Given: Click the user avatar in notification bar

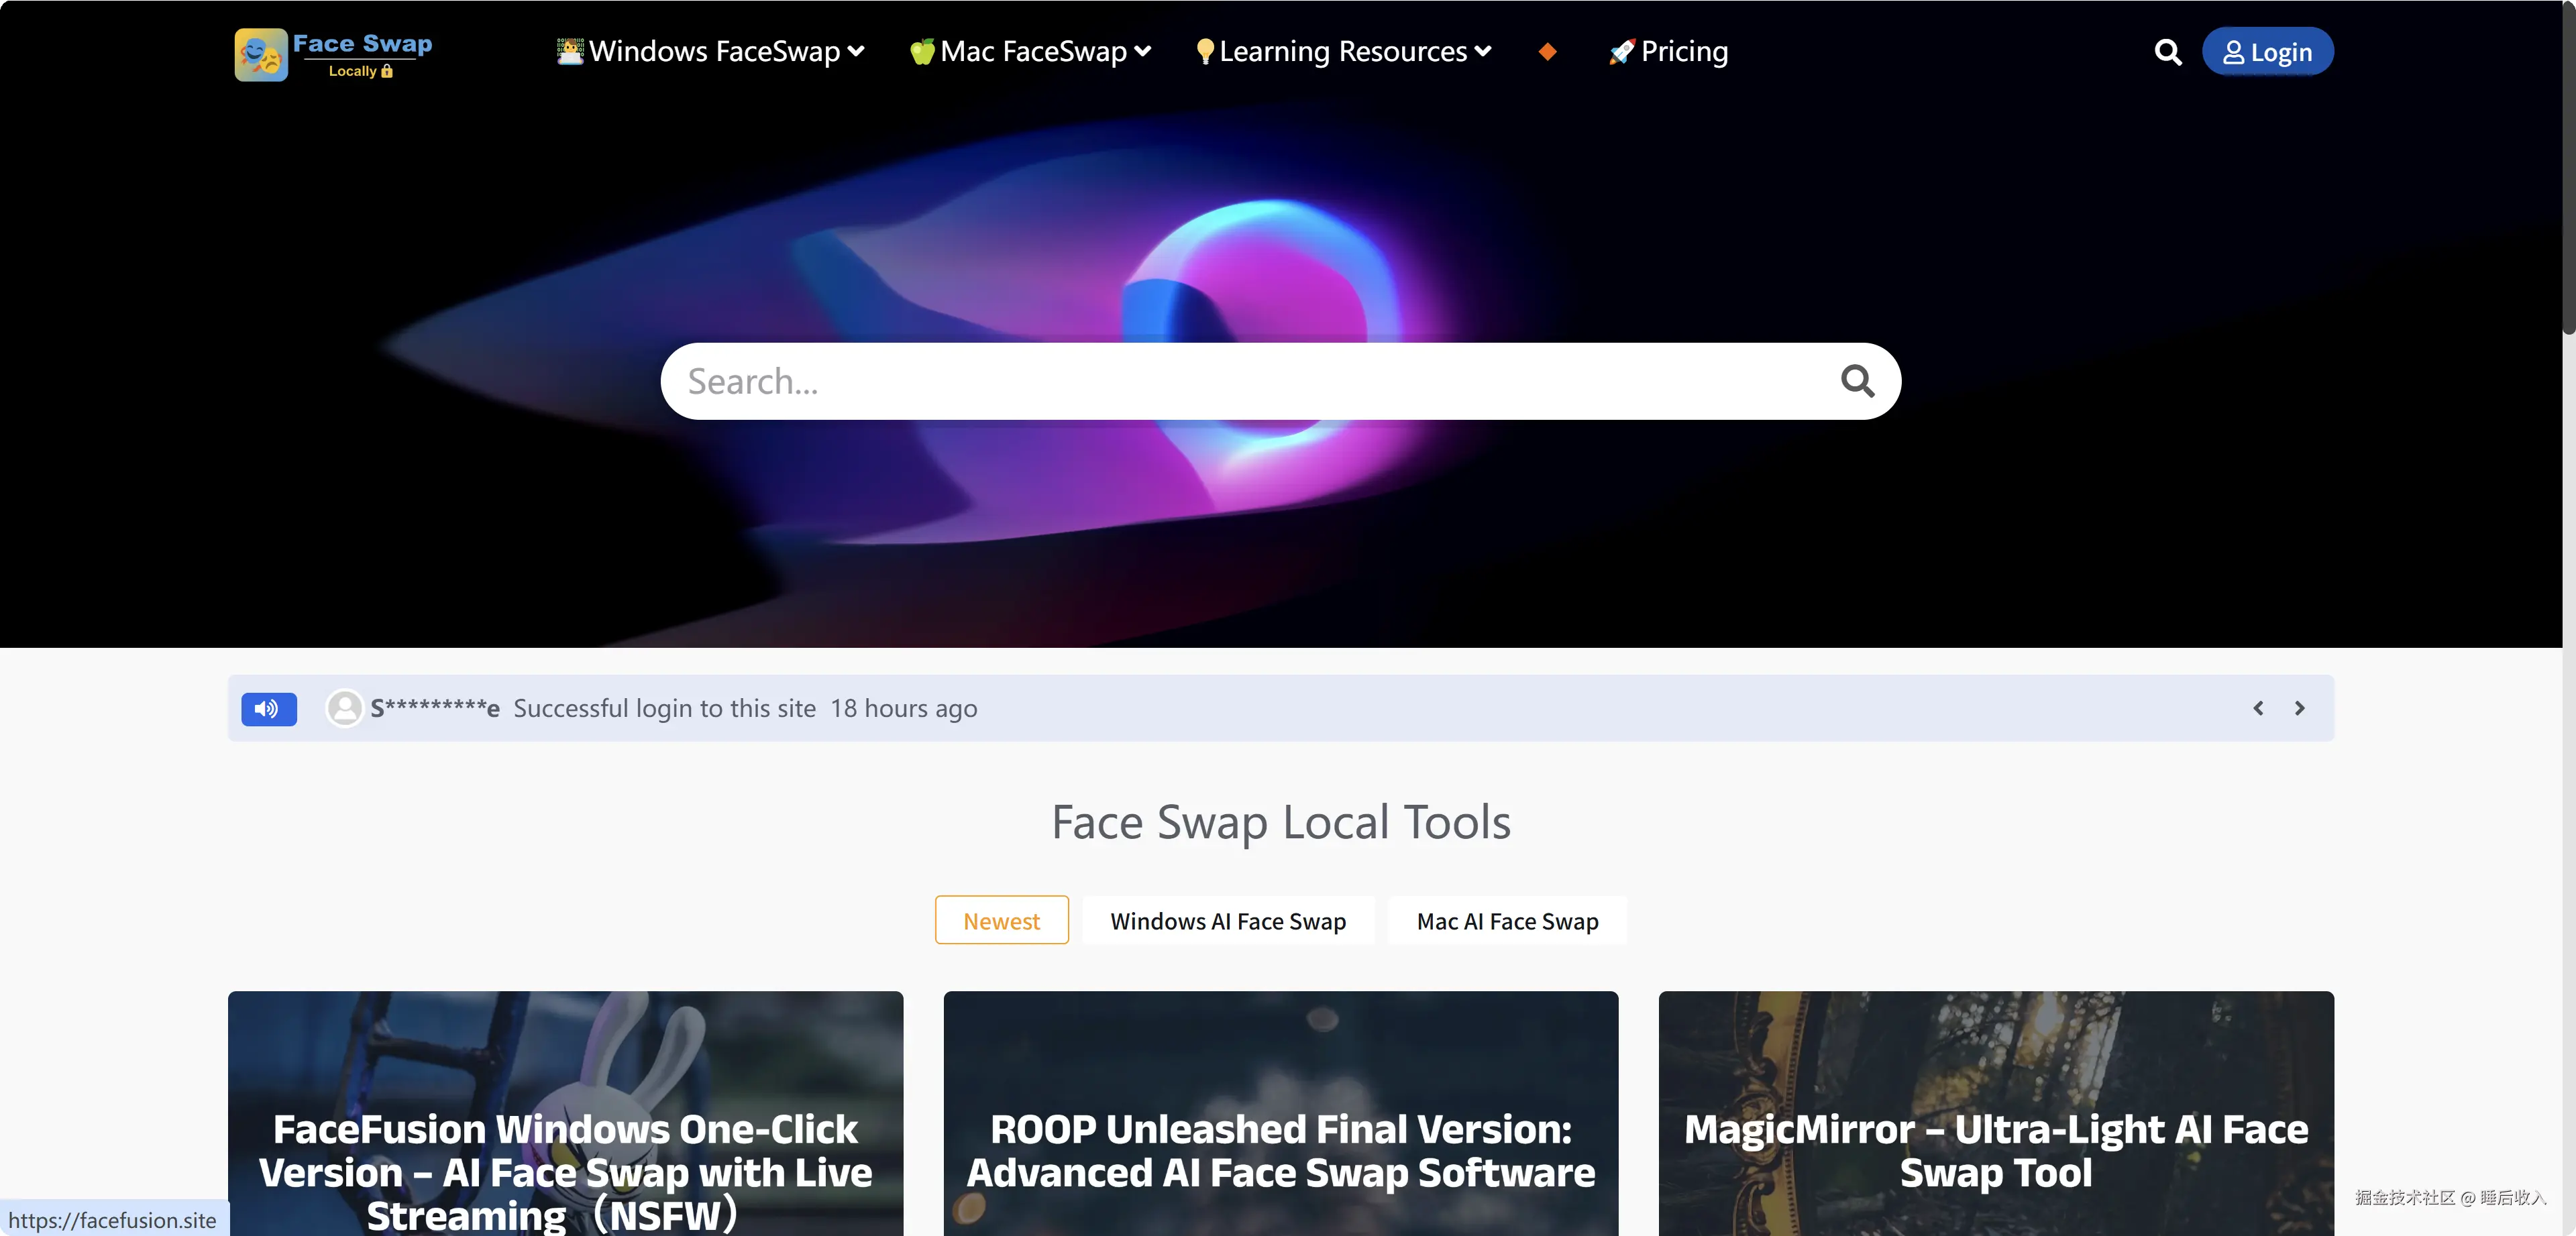Looking at the screenshot, I should pyautogui.click(x=344, y=709).
